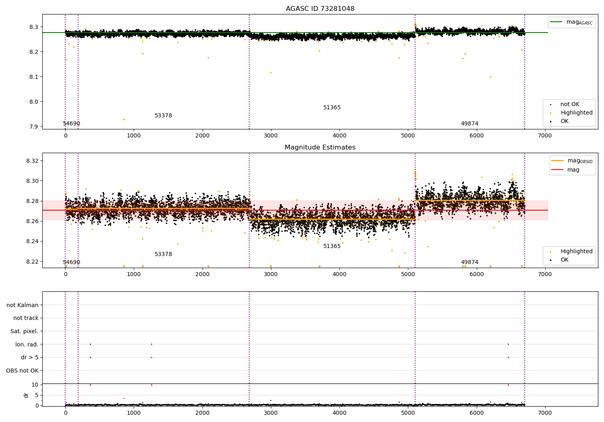Click the 'not Kalman' axis label
Image resolution: width=604 pixels, height=422 pixels.
click(x=23, y=305)
